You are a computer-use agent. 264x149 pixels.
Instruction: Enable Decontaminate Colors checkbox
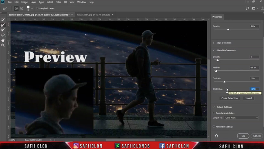[214, 113]
